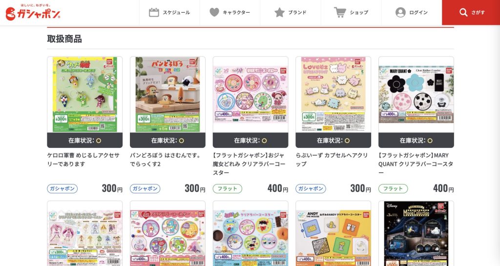Viewport: 500px width, 266px height.
Task: Open the ANDY the mouse coaster thumbnail
Action: tap(333, 233)
